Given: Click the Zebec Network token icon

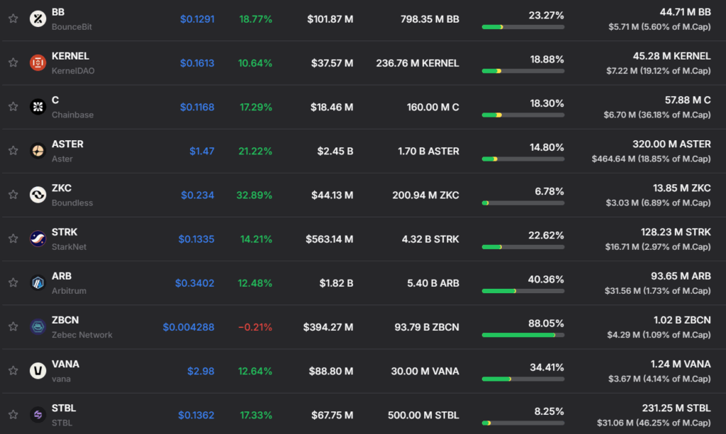Looking at the screenshot, I should point(38,327).
